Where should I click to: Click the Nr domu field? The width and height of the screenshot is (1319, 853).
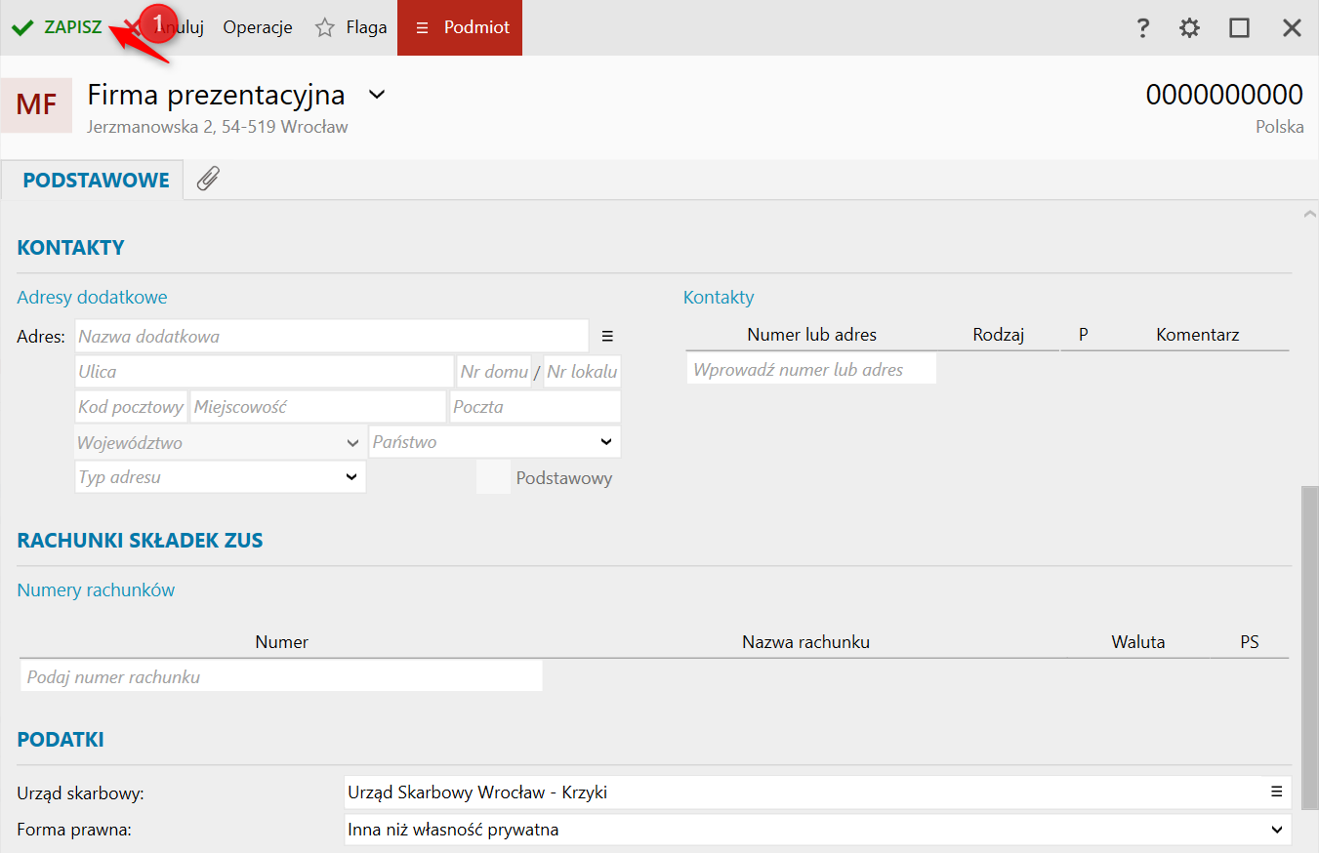(494, 371)
